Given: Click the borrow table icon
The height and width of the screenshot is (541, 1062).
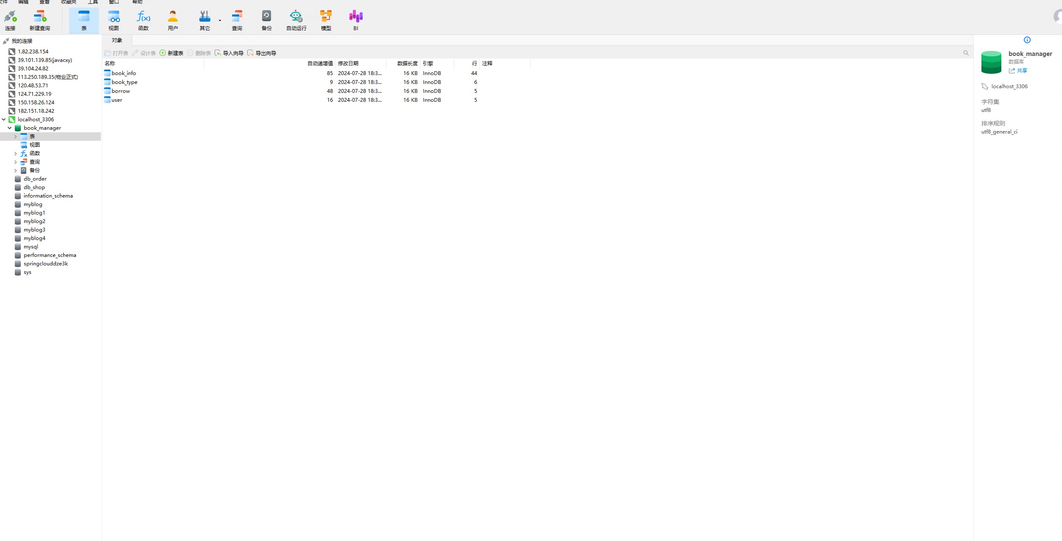Looking at the screenshot, I should click(107, 91).
